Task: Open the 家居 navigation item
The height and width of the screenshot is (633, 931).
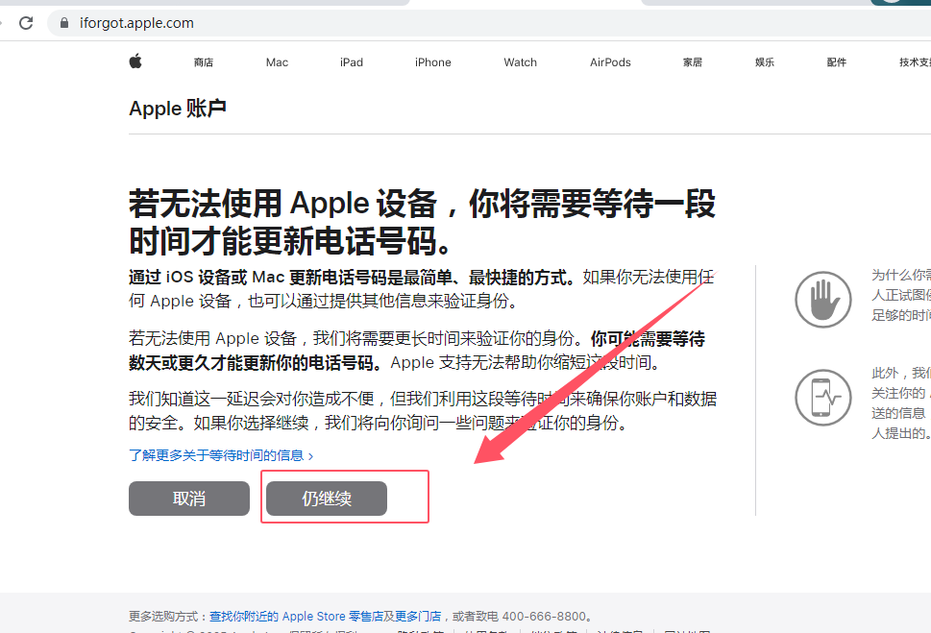Action: tap(693, 62)
